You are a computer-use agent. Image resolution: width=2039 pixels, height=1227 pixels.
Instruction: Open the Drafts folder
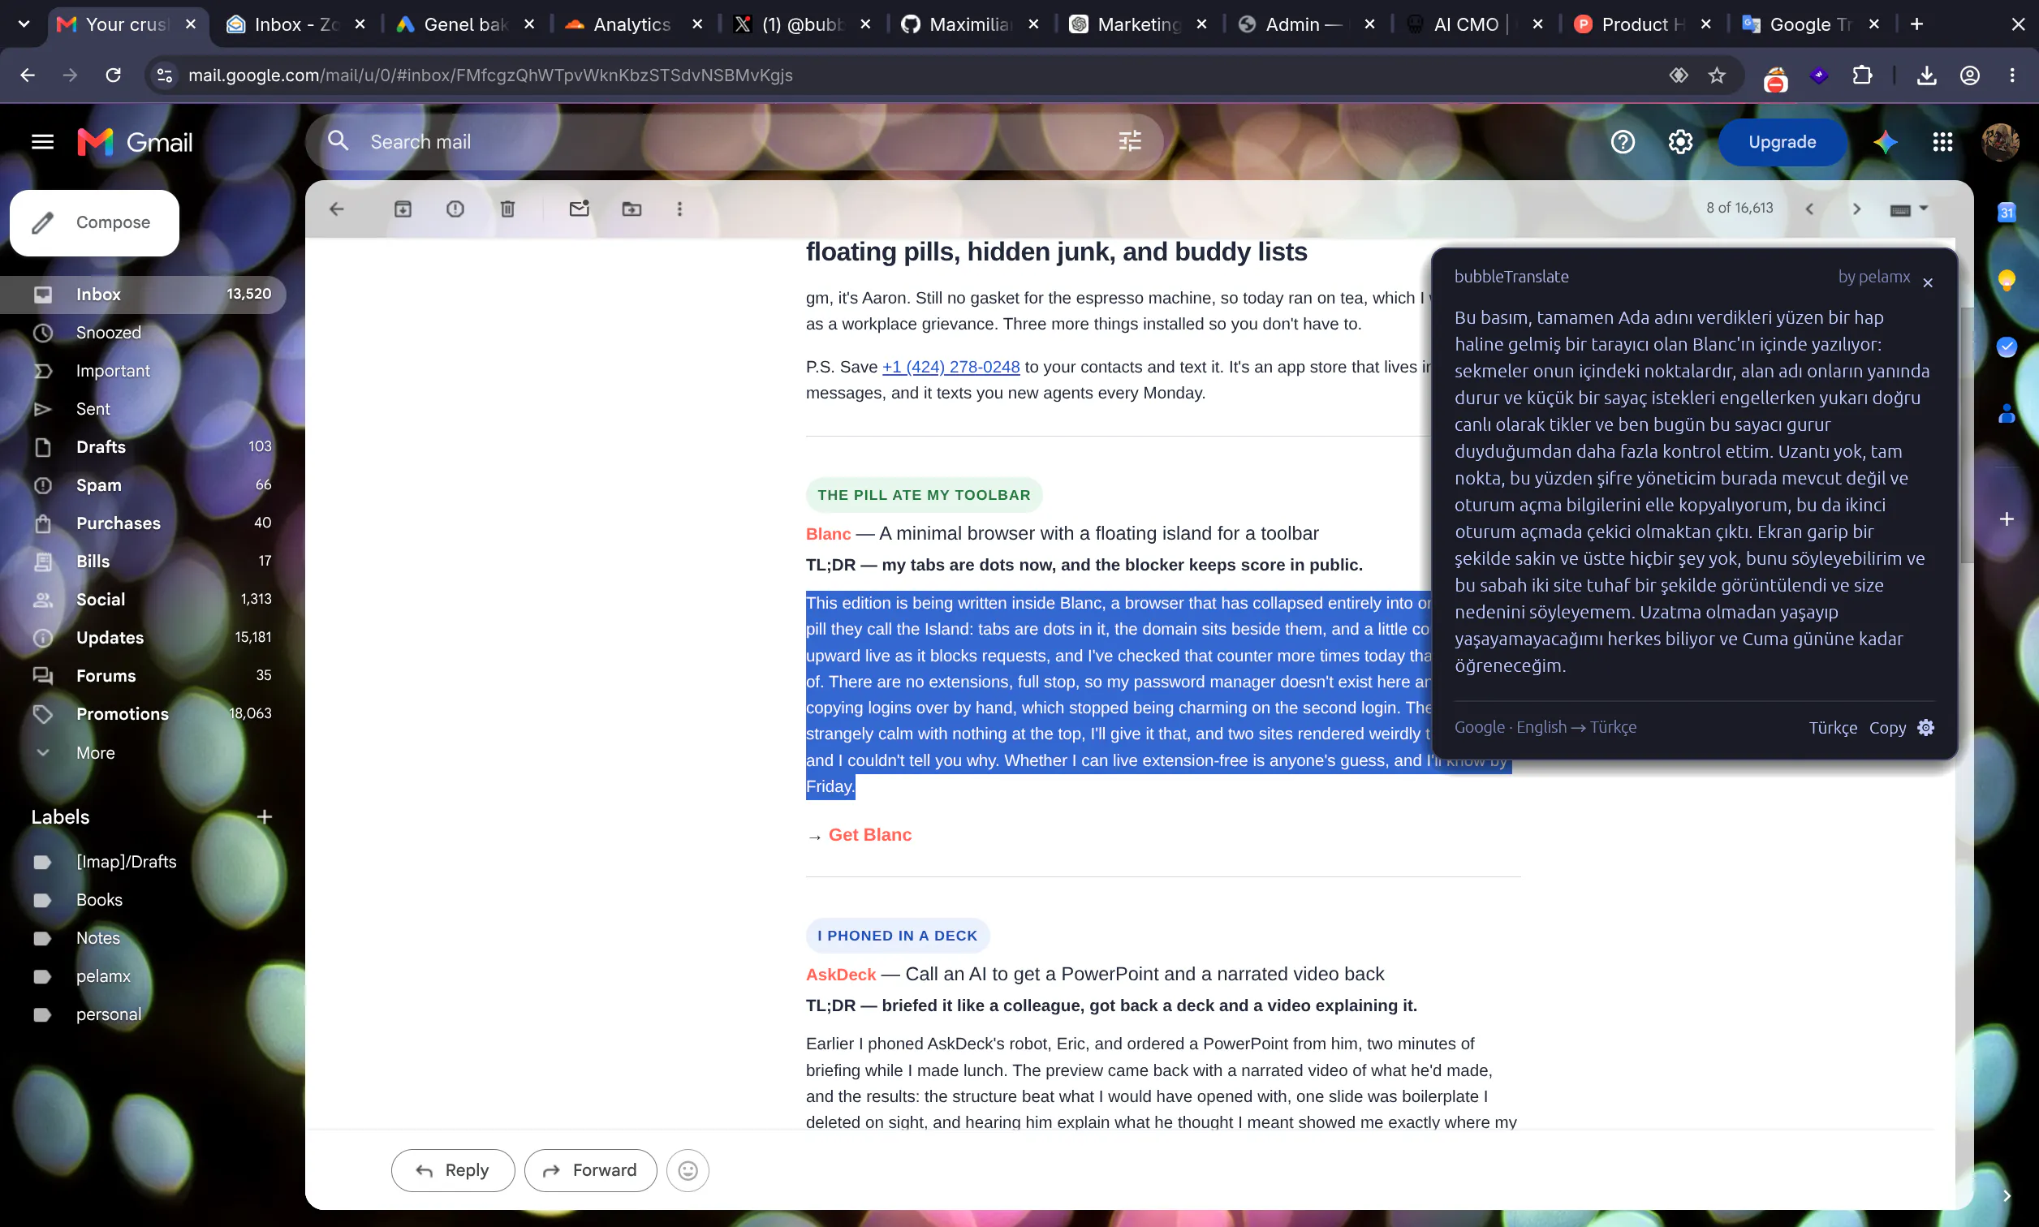[x=143, y=446]
